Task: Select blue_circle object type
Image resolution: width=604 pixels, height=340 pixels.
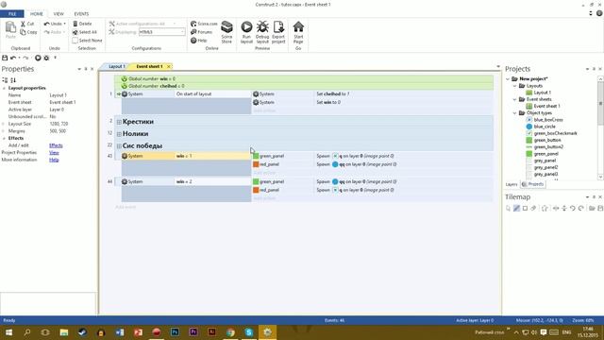Action: tap(545, 127)
